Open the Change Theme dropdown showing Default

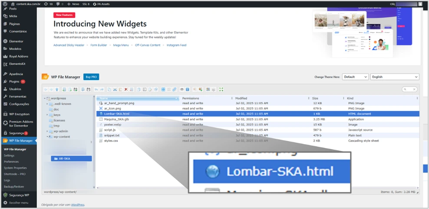pos(355,77)
